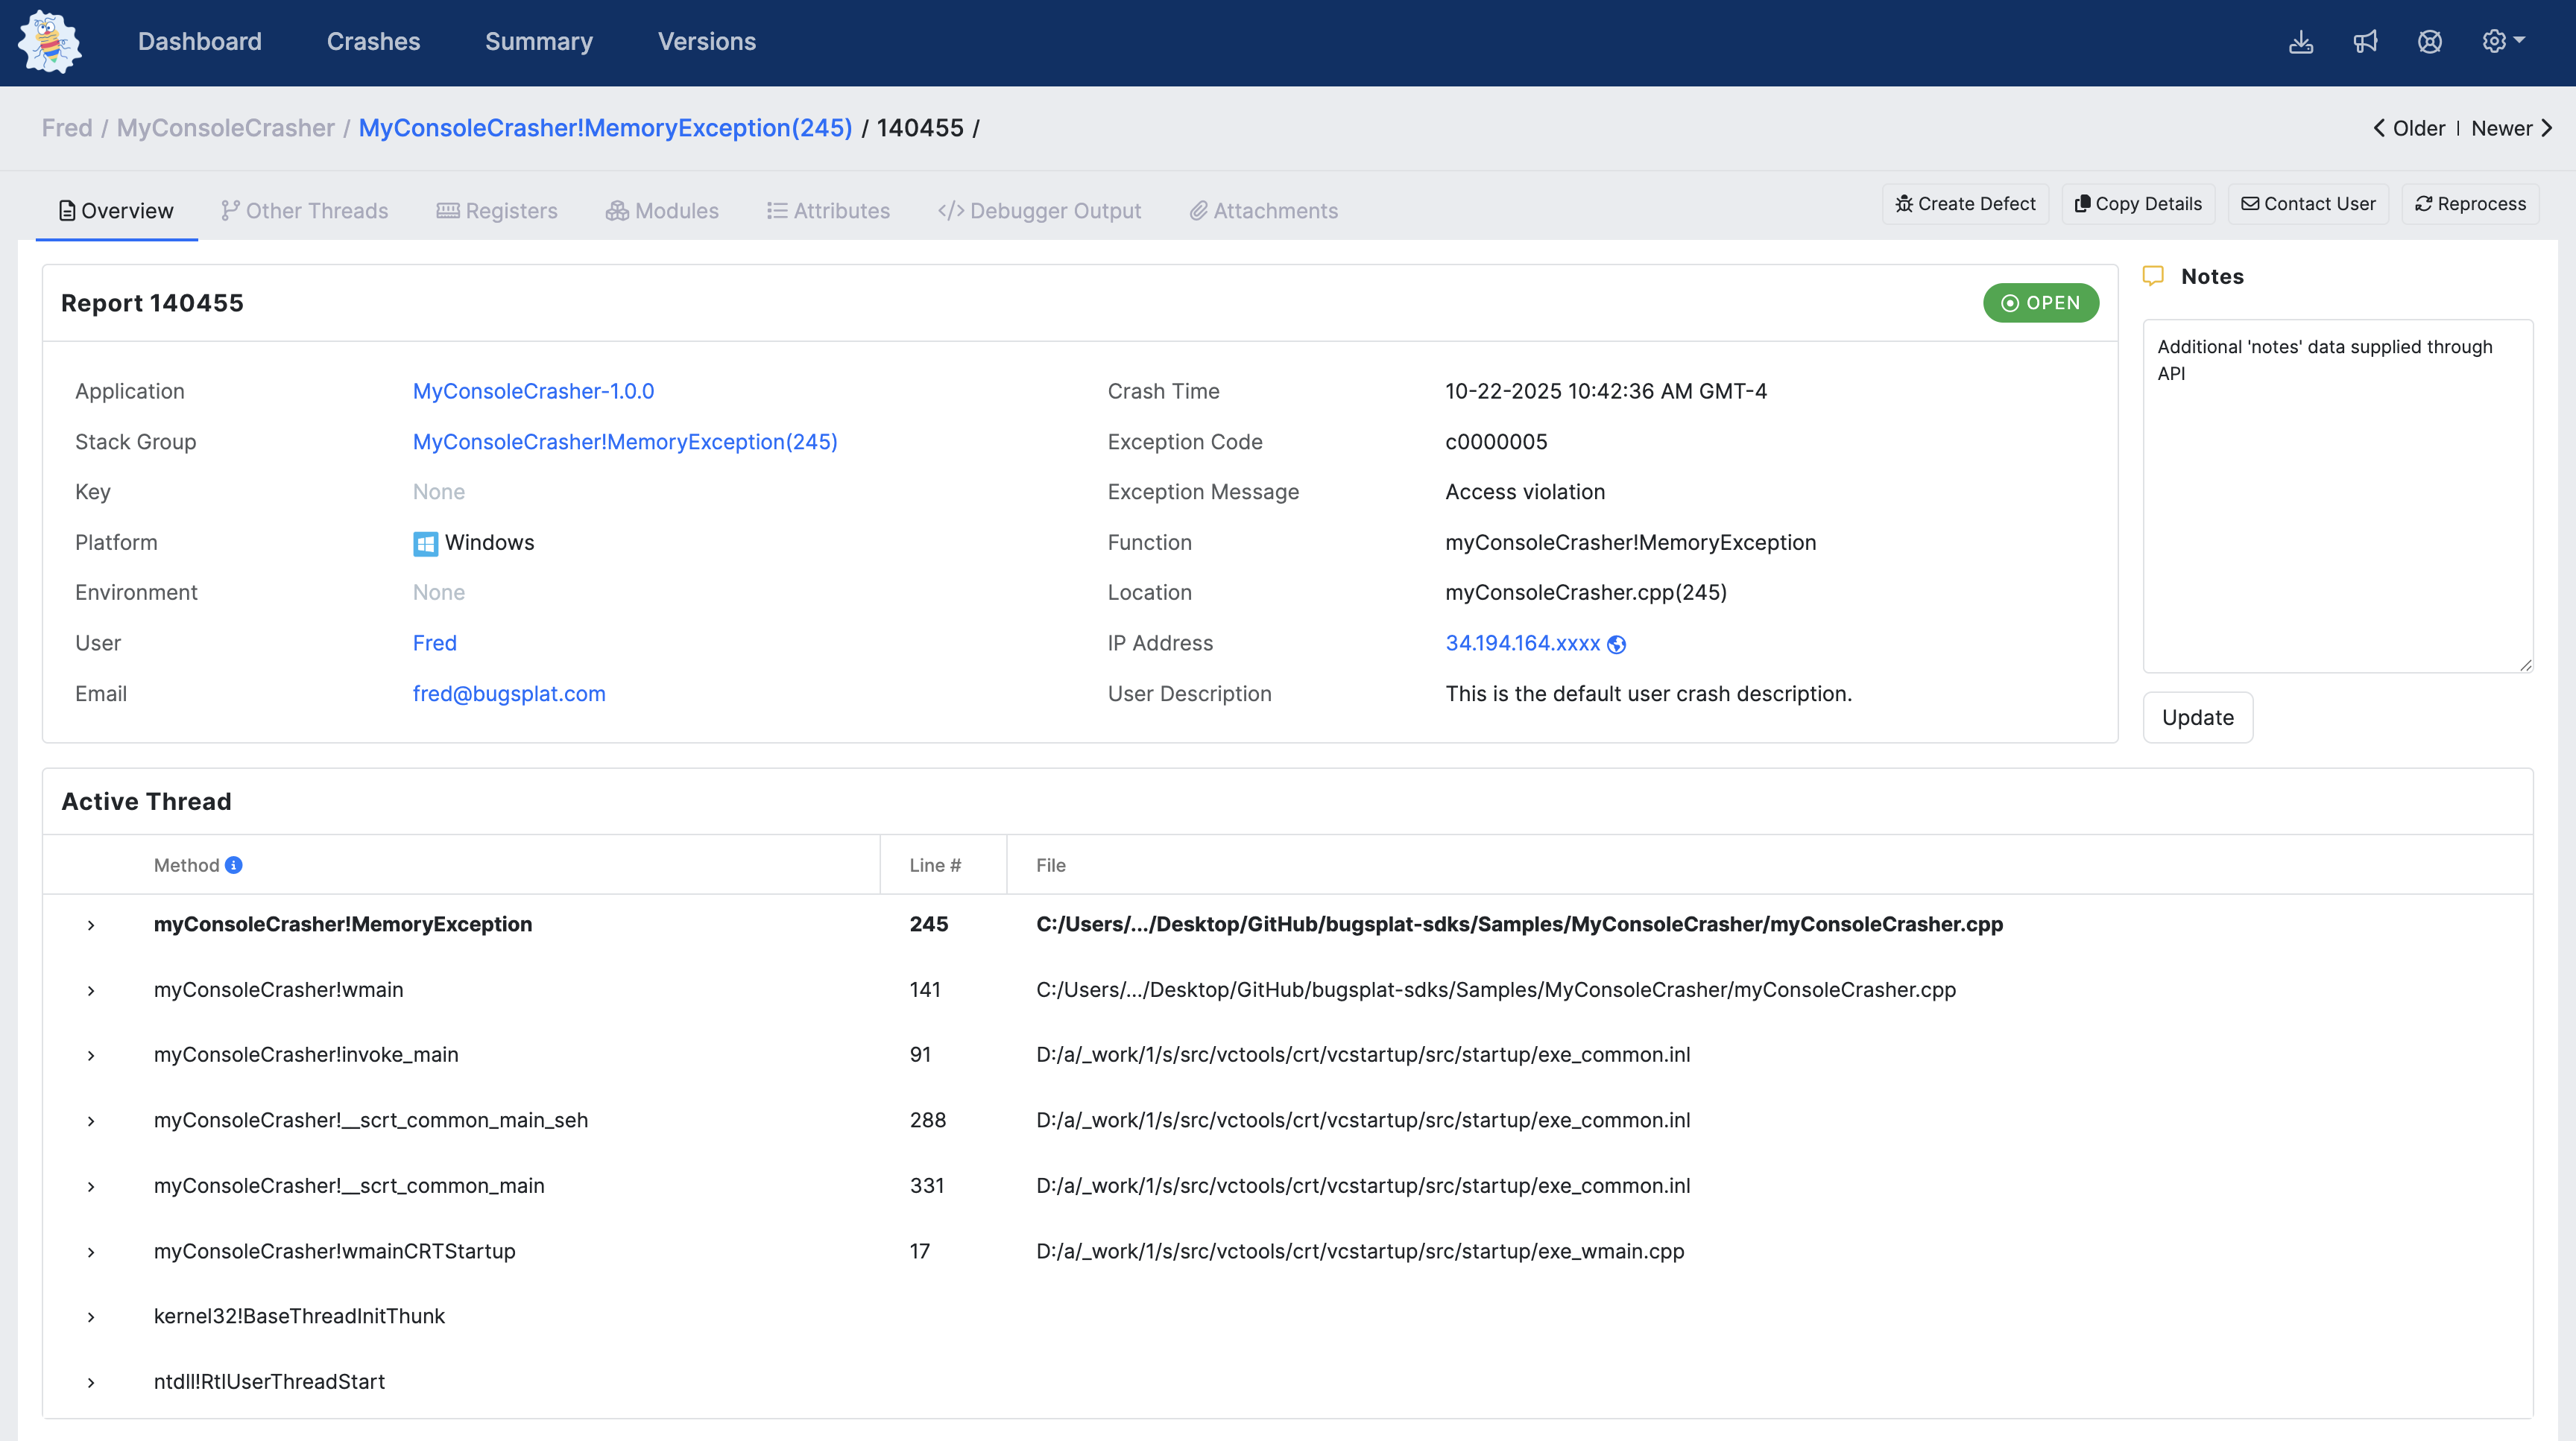This screenshot has width=2576, height=1441.
Task: Click globe icon beside IP address
Action: click(1616, 645)
